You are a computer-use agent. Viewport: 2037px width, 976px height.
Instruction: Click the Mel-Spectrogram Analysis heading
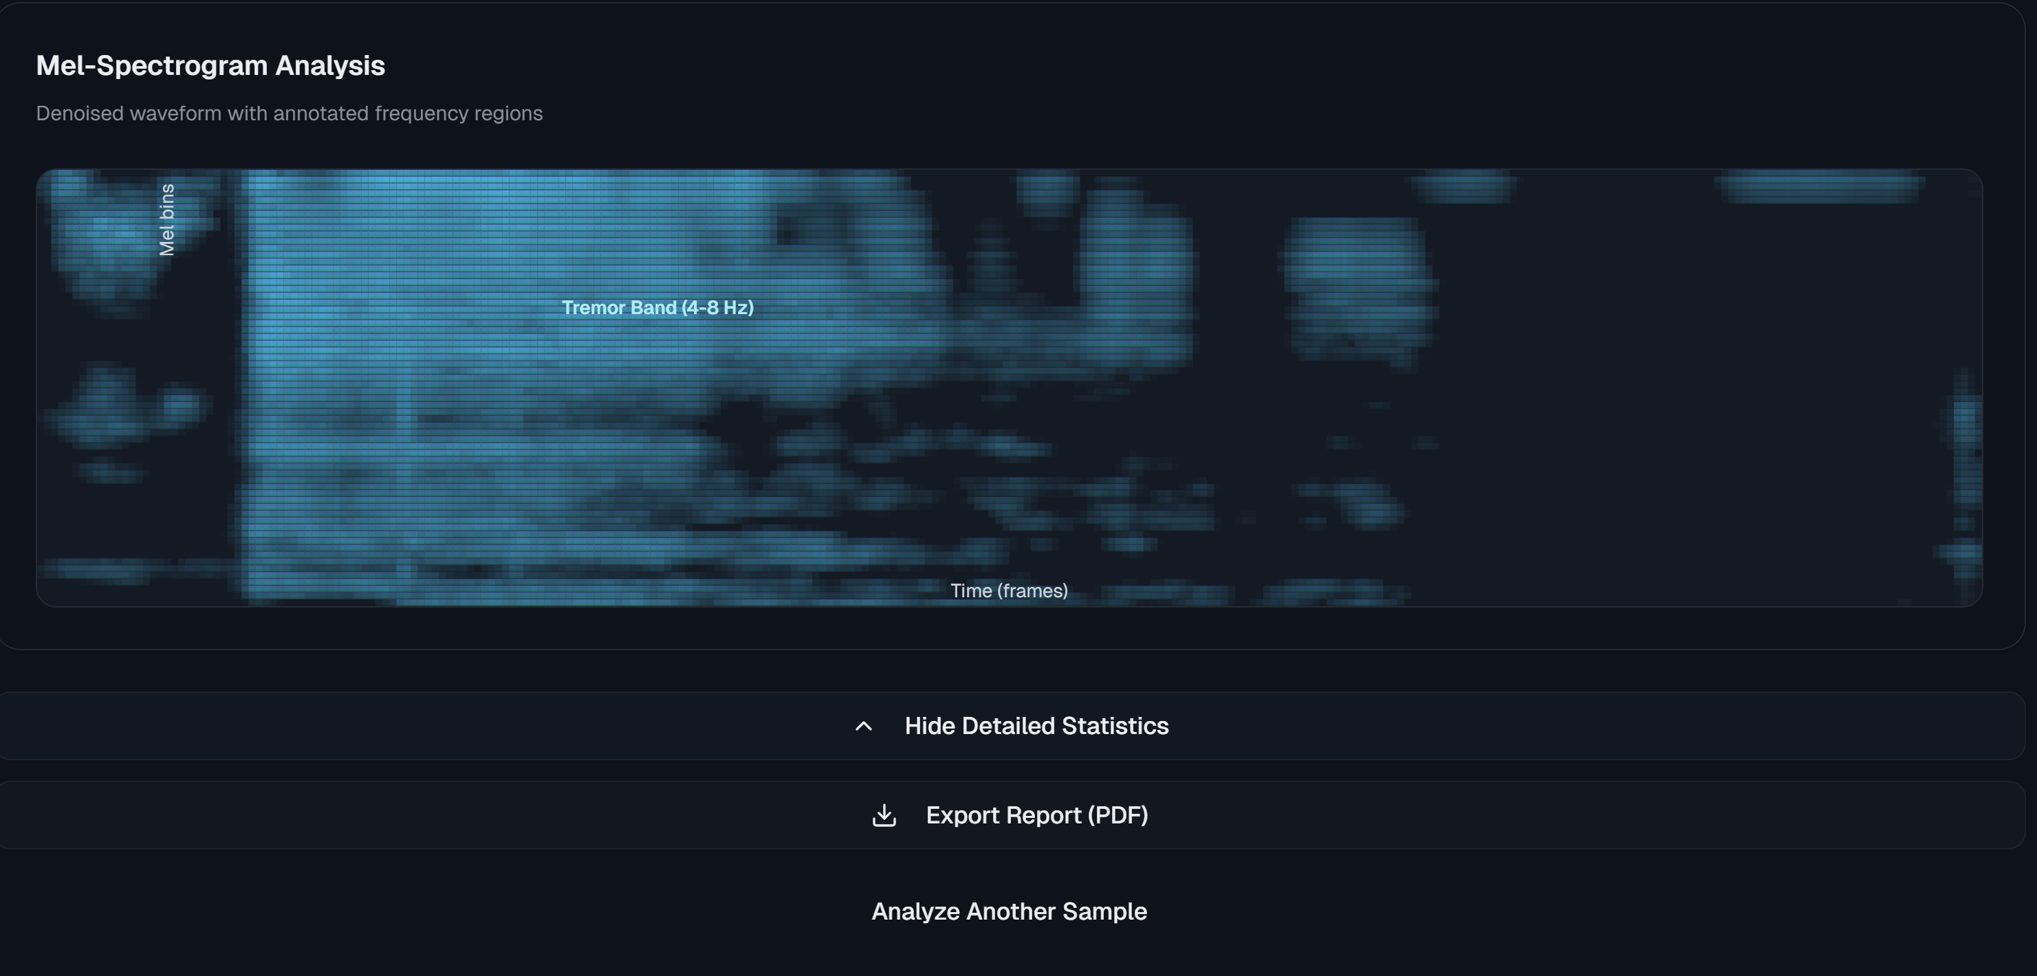210,65
